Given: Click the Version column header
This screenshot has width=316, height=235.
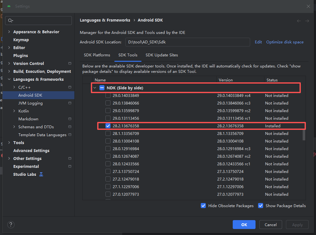Looking at the screenshot, I should (240, 80).
